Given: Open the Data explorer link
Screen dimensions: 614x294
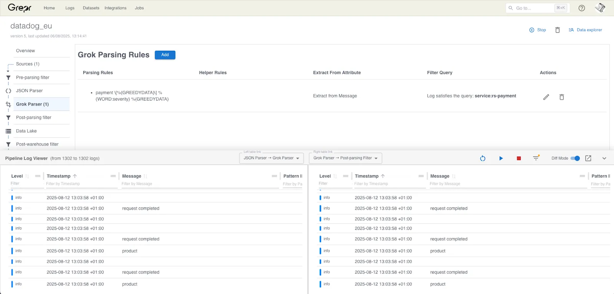Looking at the screenshot, I should [586, 30].
